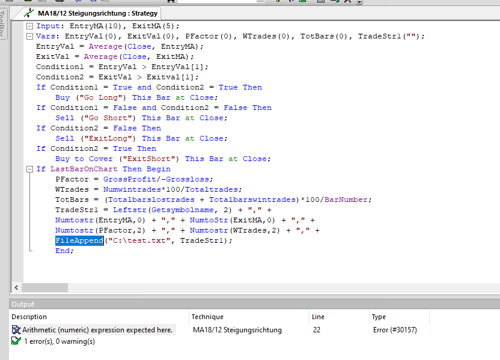Image resolution: width=500 pixels, height=360 pixels.
Task: Click the '1 error(s), 0 warning(s)' summary
Action: pos(59,341)
